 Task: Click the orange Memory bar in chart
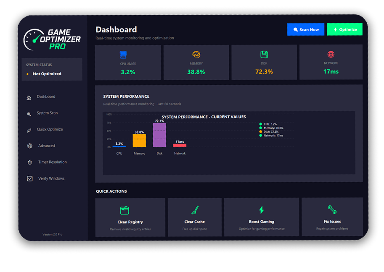[139, 141]
